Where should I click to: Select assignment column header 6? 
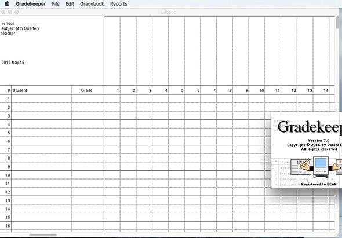click(192, 90)
